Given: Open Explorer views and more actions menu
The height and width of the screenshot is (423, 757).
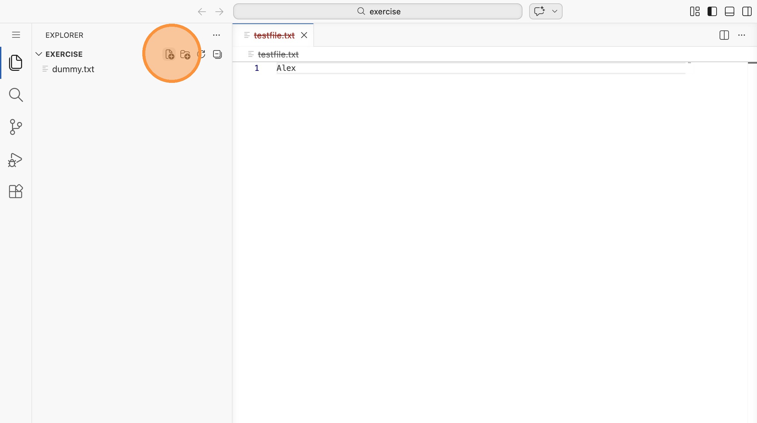Looking at the screenshot, I should (x=216, y=35).
